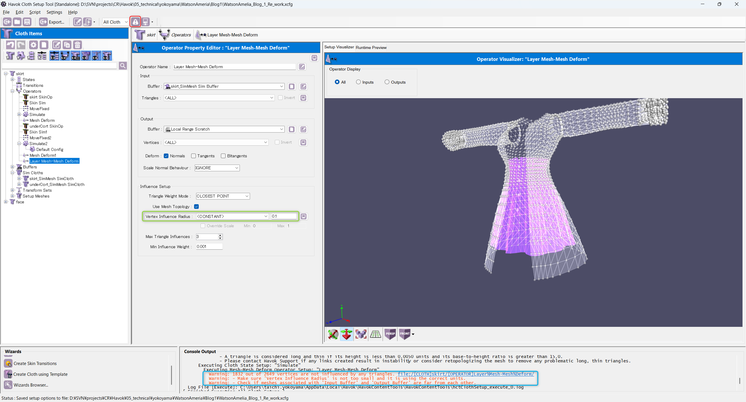
Task: Switch to the Runtime Preview tab
Action: tap(371, 47)
